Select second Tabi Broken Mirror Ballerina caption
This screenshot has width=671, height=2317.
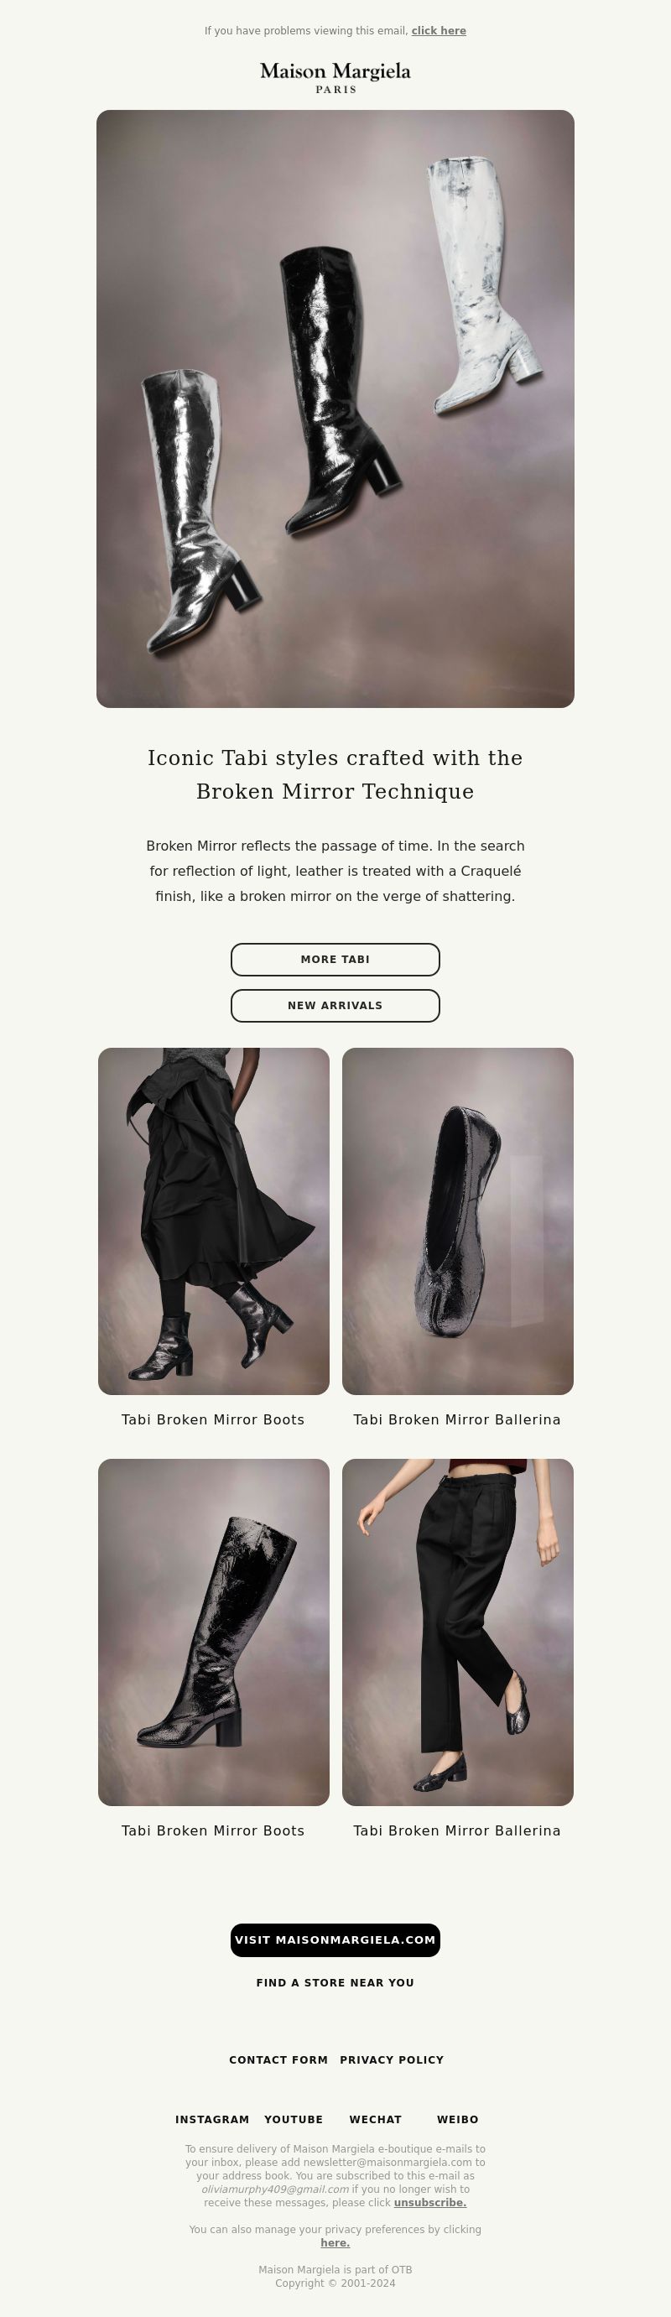457,1830
